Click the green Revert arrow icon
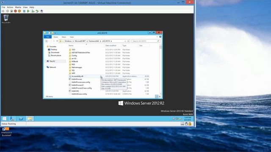The width and height of the screenshot is (271, 152). [x=37, y=11]
